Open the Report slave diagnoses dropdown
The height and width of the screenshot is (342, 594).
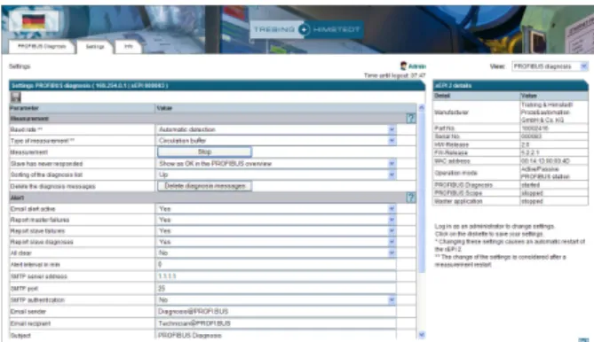coord(277,242)
